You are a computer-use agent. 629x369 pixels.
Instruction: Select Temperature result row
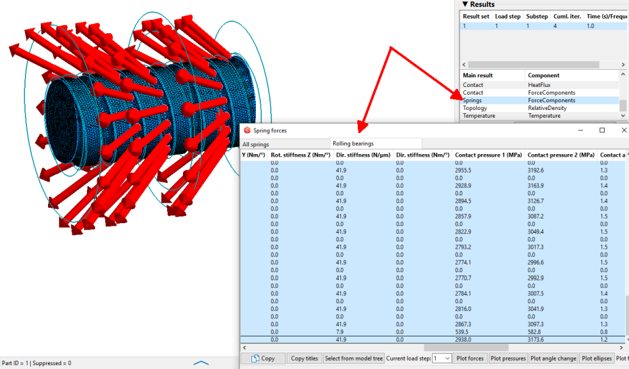540,116
